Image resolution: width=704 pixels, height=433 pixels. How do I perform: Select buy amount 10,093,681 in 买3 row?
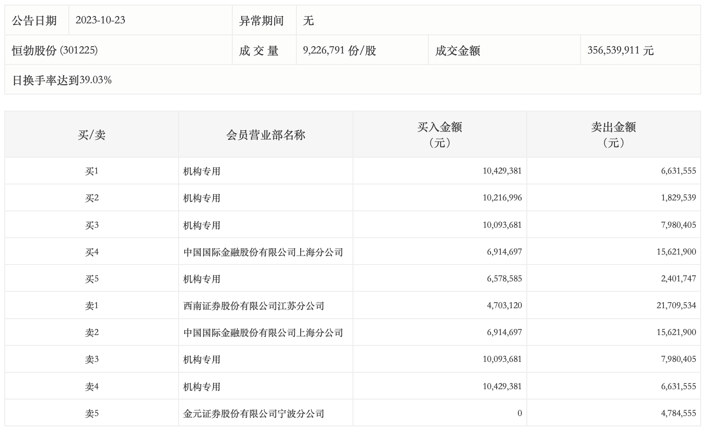tap(502, 225)
